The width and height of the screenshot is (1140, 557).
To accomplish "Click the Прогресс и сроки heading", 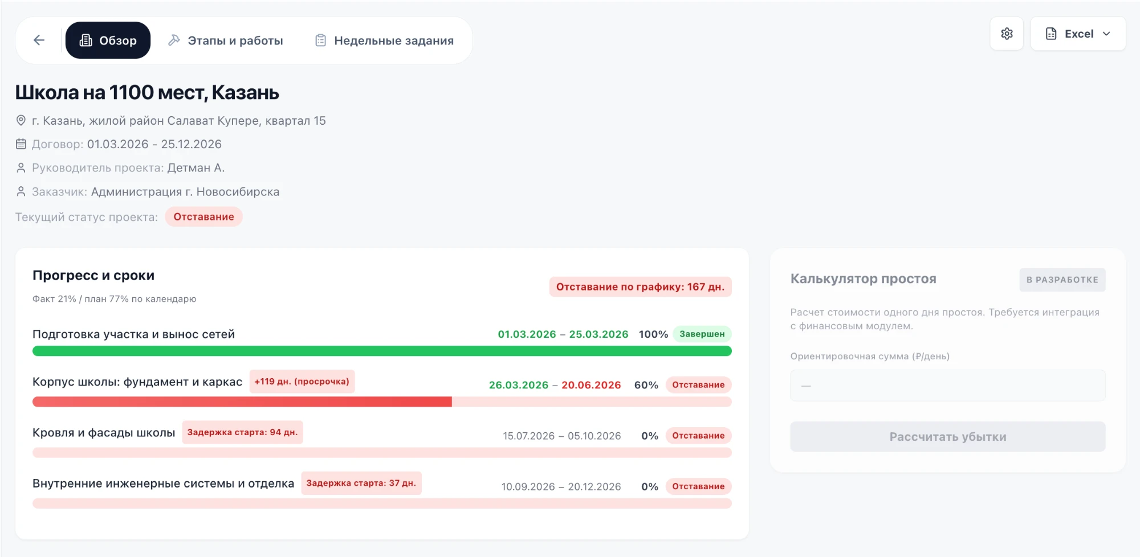I will pos(93,275).
